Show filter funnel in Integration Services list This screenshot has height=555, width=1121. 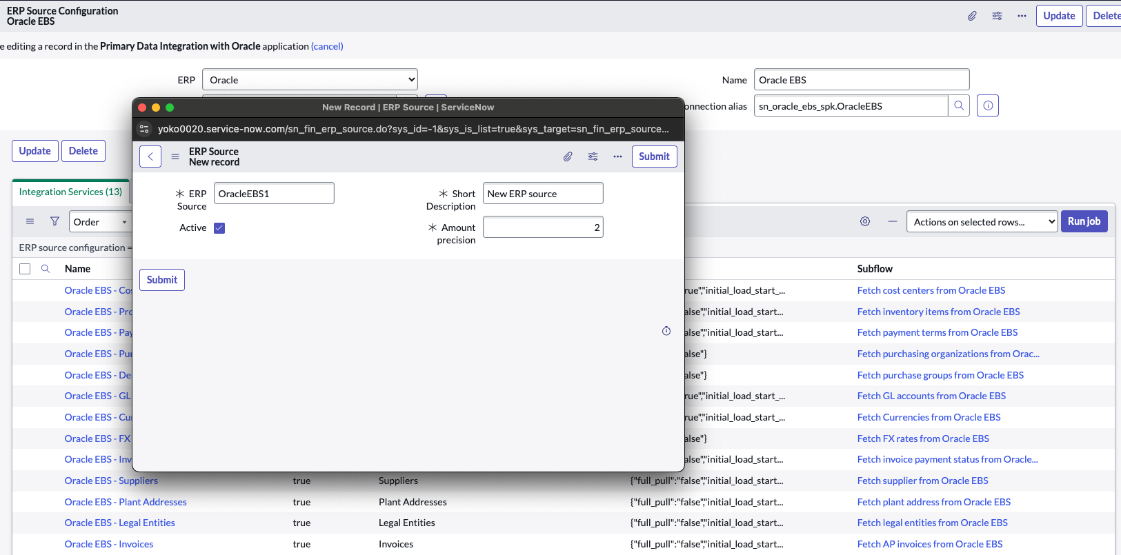(x=54, y=221)
